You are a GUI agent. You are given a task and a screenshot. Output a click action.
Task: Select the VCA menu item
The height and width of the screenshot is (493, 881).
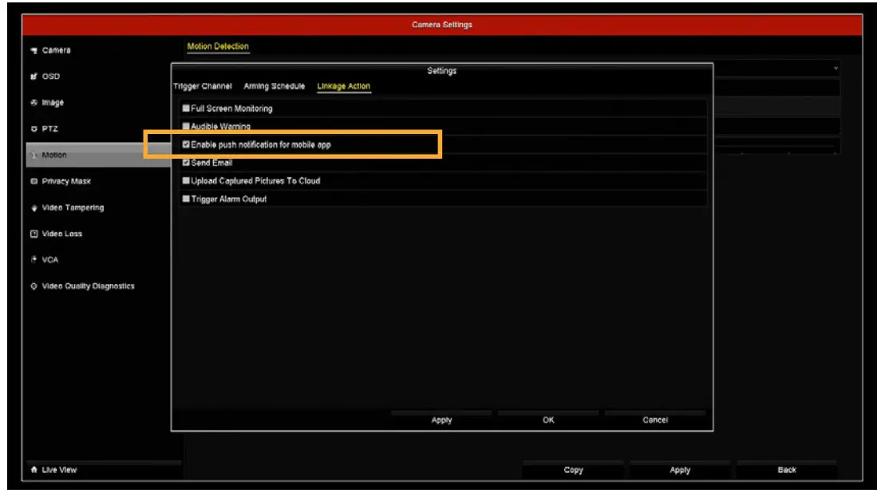[x=50, y=260]
